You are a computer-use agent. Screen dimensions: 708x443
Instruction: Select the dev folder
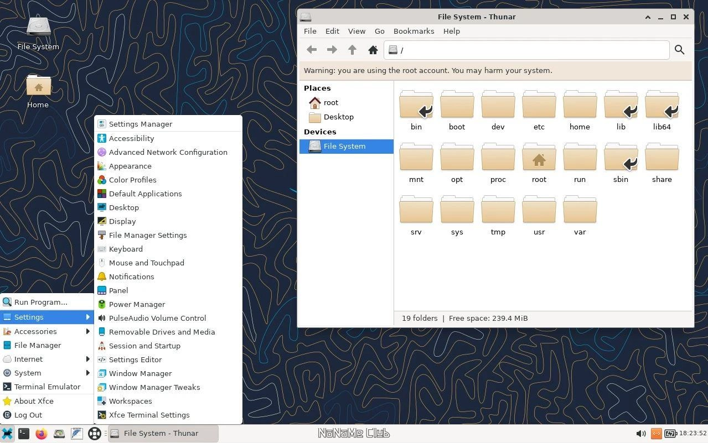pyautogui.click(x=498, y=111)
